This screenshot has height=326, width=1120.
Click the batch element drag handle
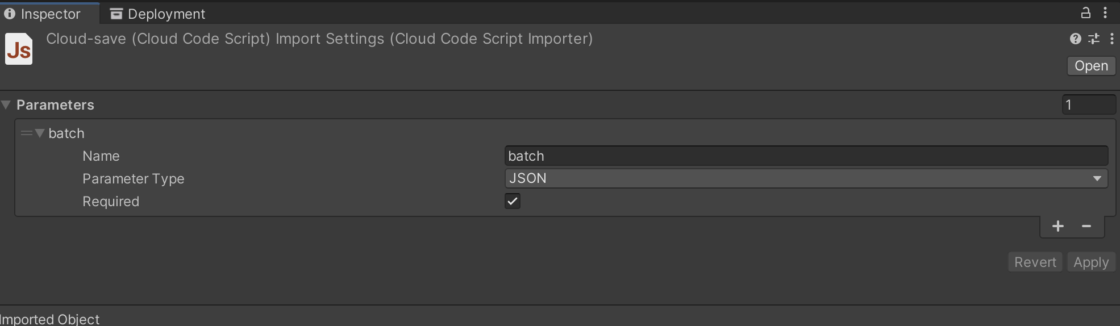(26, 133)
